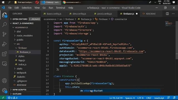Open Final report folder in taskbar
This screenshot has width=178, height=100.
pyautogui.click(x=24, y=2)
